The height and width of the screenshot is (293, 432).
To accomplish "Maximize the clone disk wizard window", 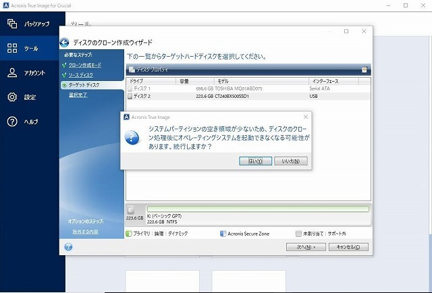I will pyautogui.click(x=346, y=32).
